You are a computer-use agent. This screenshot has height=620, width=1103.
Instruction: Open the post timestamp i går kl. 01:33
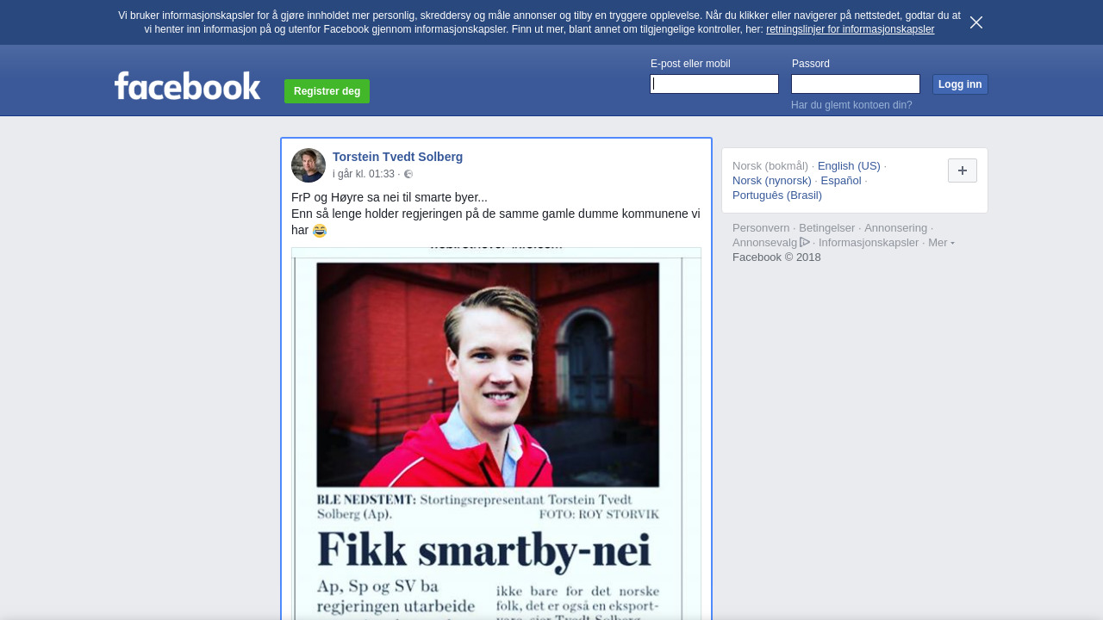(364, 174)
